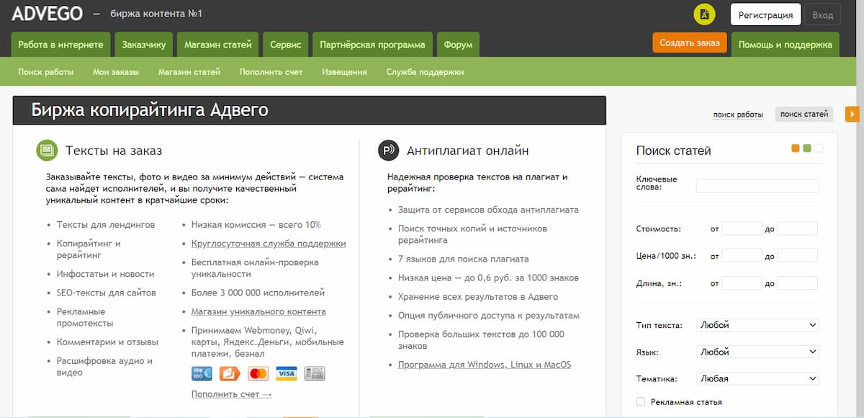The width and height of the screenshot is (864, 418).
Task: Enable the Рекламная статья checkbox
Action: (639, 402)
